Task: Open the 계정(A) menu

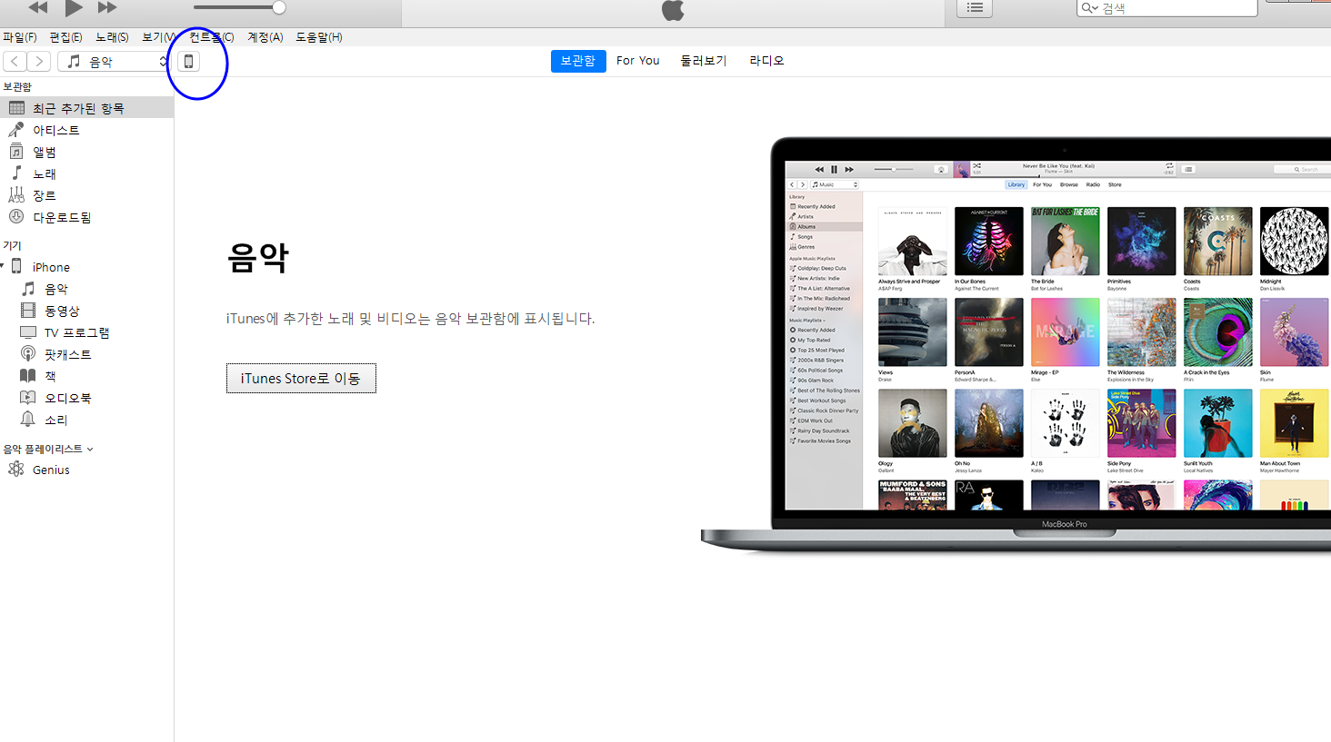Action: (x=265, y=37)
